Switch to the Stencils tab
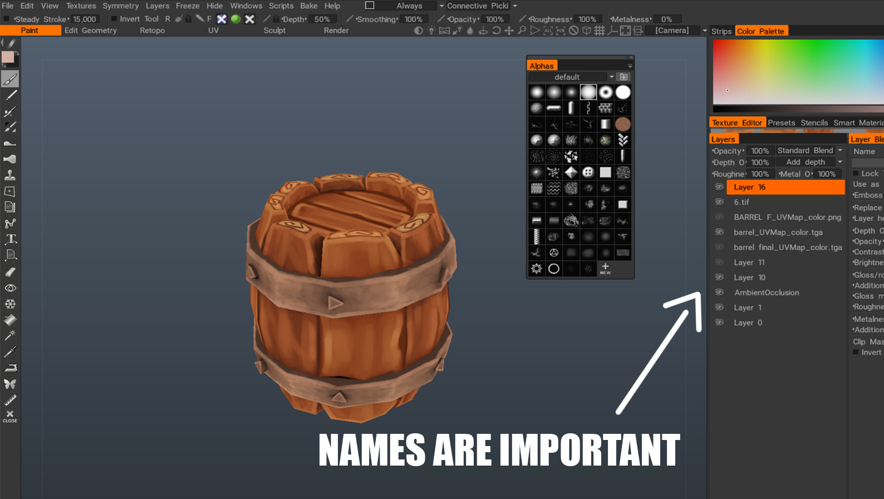The width and height of the screenshot is (884, 499). (814, 123)
